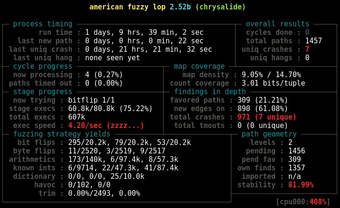Click the 'findings in depth' section header
Viewport: 340px width, 208px height.
point(210,91)
